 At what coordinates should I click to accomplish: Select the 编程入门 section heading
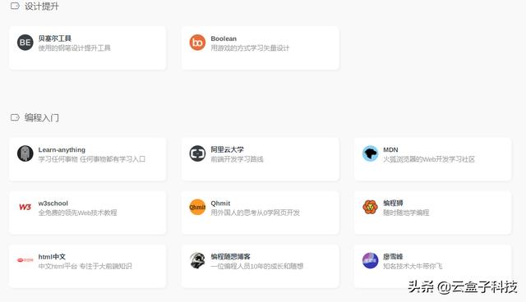(42, 118)
